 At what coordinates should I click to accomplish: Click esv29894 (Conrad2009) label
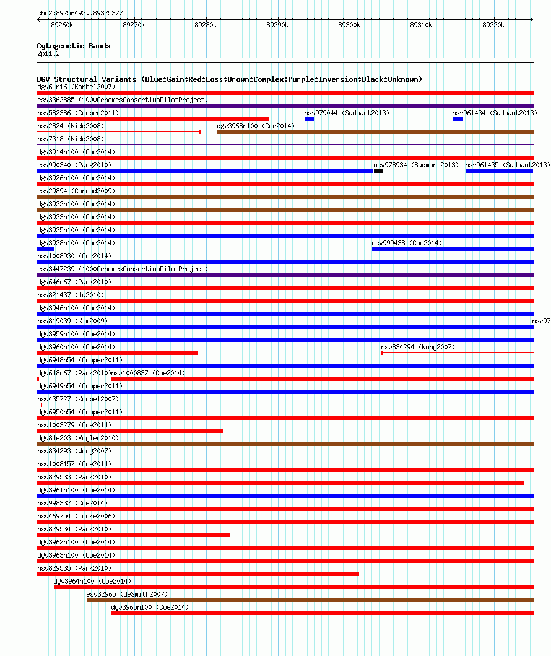pyautogui.click(x=76, y=191)
